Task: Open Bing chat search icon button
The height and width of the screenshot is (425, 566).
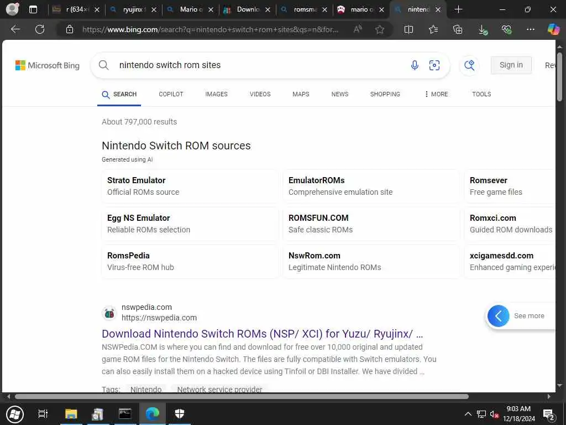Action: (469, 65)
